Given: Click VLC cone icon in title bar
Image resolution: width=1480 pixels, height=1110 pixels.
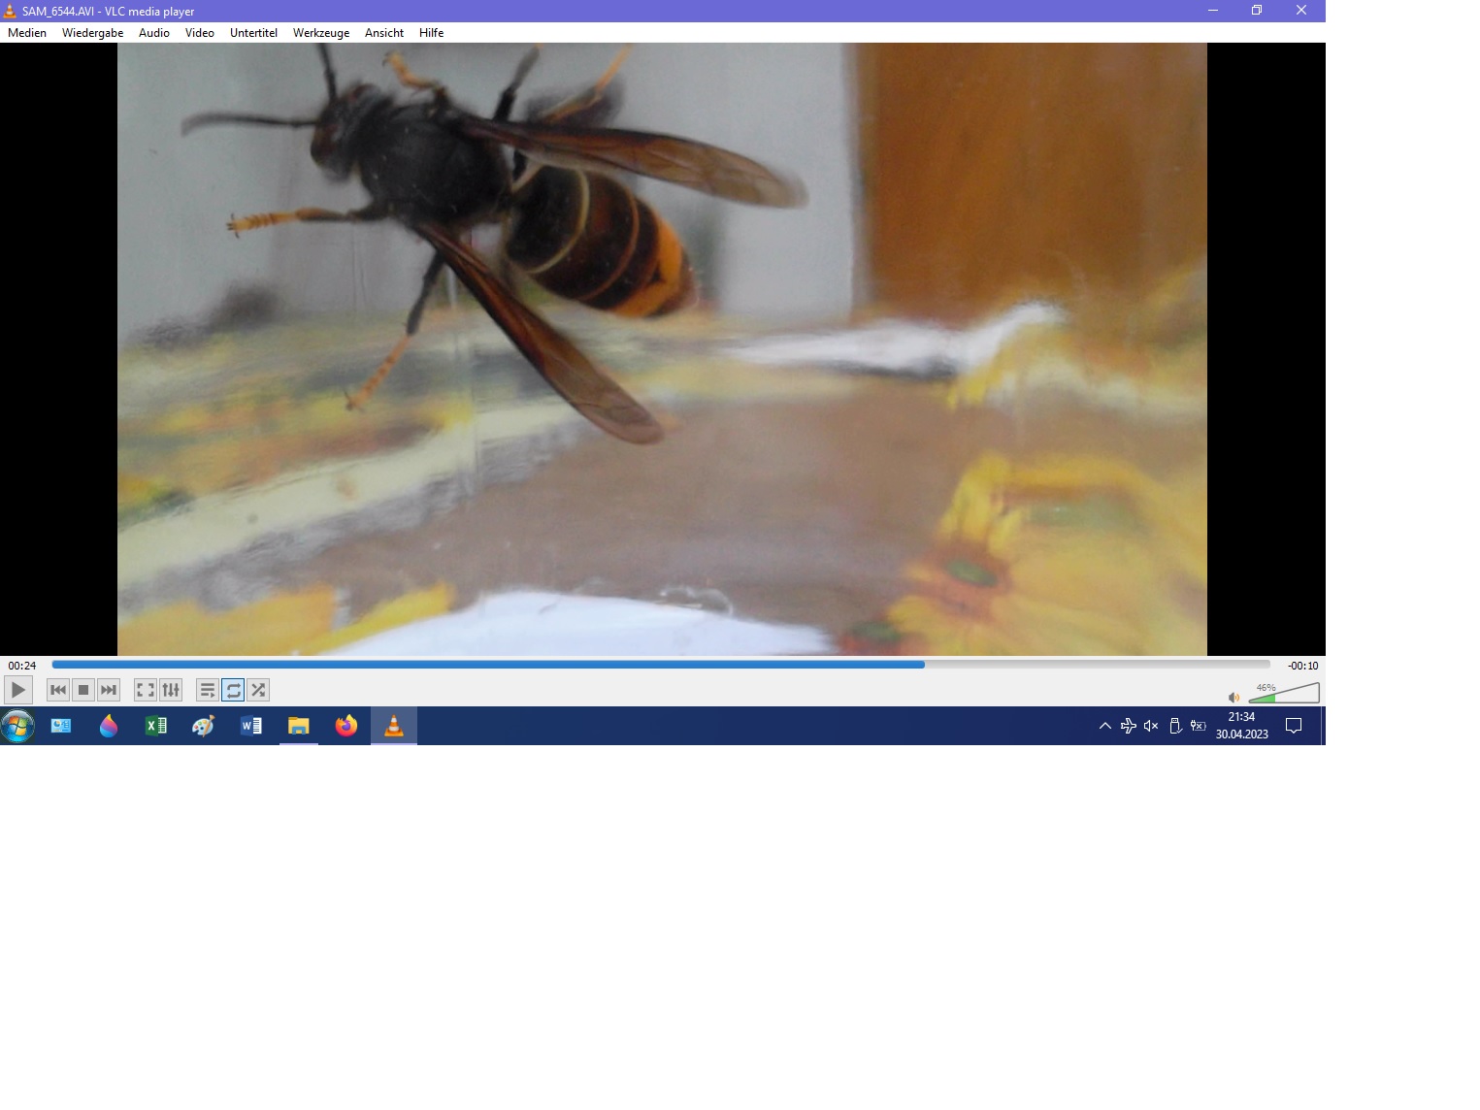Looking at the screenshot, I should (x=10, y=11).
